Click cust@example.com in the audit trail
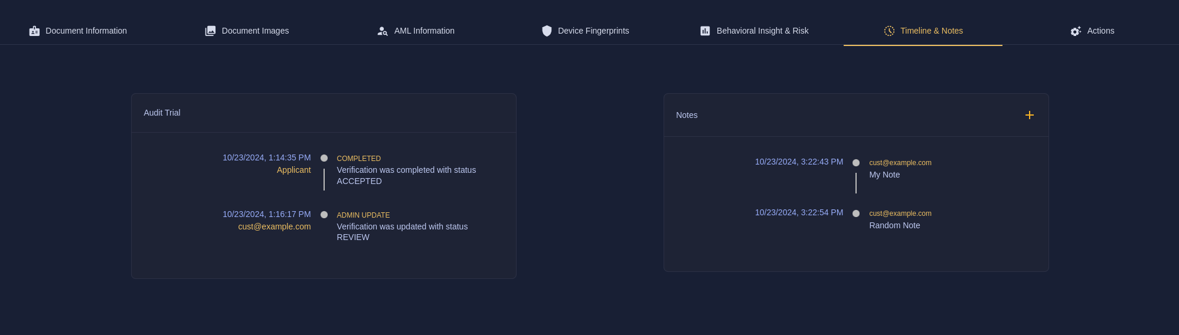This screenshot has width=1179, height=335. click(275, 226)
